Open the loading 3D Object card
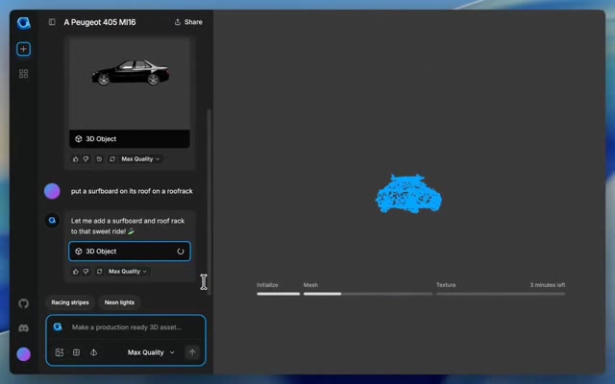This screenshot has width=615, height=384. pyautogui.click(x=129, y=252)
